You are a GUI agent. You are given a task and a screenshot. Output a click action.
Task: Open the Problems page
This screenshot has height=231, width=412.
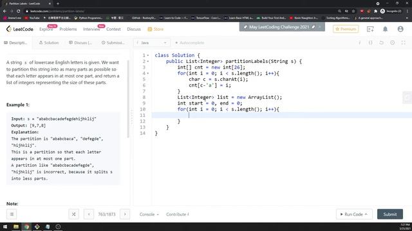[68, 29]
